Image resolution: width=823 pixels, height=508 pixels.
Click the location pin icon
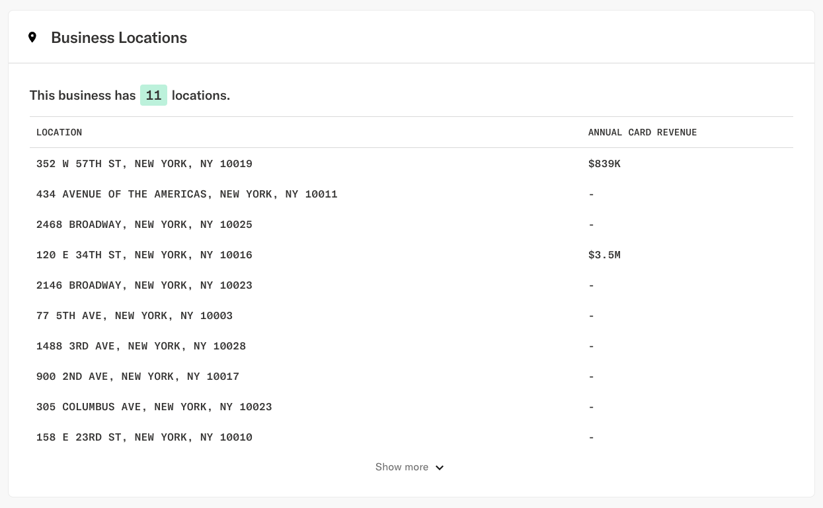(32, 37)
